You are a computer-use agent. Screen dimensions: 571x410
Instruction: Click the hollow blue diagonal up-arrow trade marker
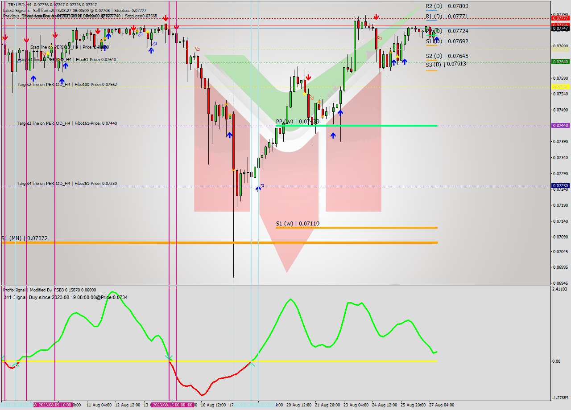coord(262,186)
